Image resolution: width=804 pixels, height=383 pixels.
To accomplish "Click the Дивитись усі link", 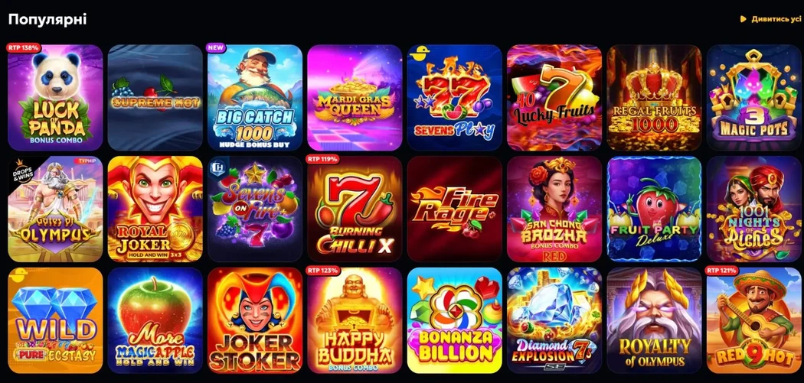I will pos(776,19).
